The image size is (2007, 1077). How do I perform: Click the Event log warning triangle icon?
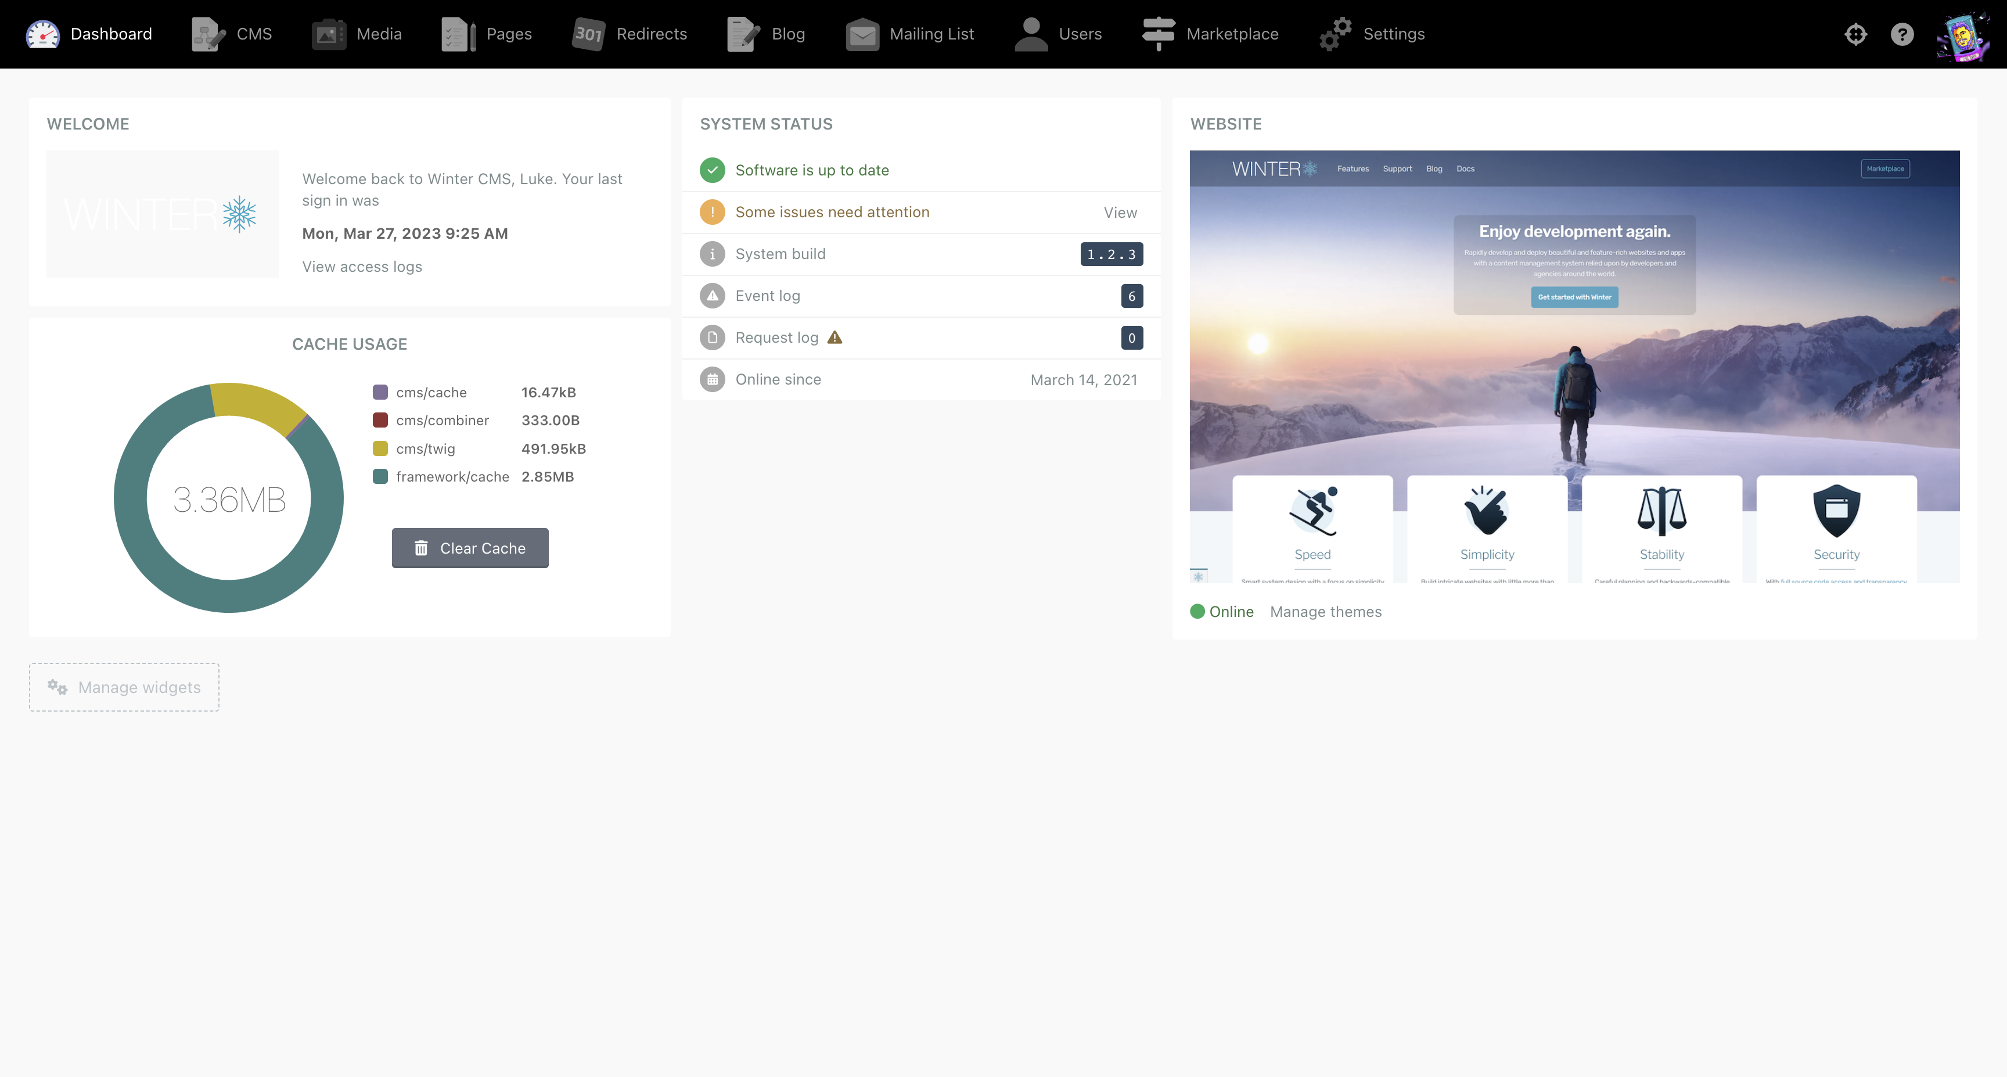712,295
